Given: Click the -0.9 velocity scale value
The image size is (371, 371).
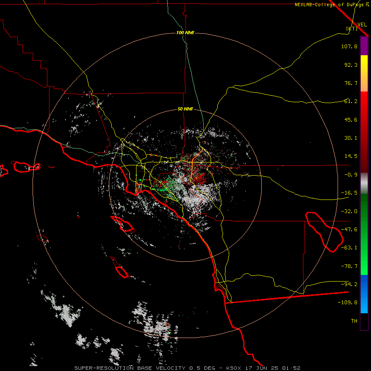Looking at the screenshot, I should [x=351, y=175].
